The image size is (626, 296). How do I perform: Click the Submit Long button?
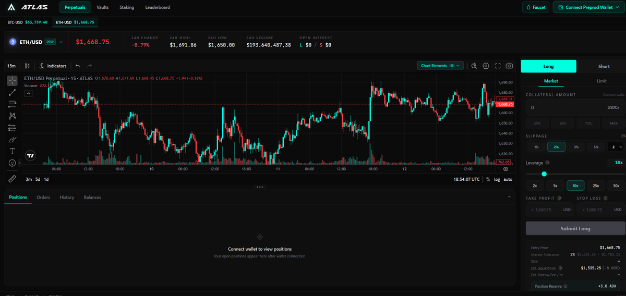click(x=575, y=228)
